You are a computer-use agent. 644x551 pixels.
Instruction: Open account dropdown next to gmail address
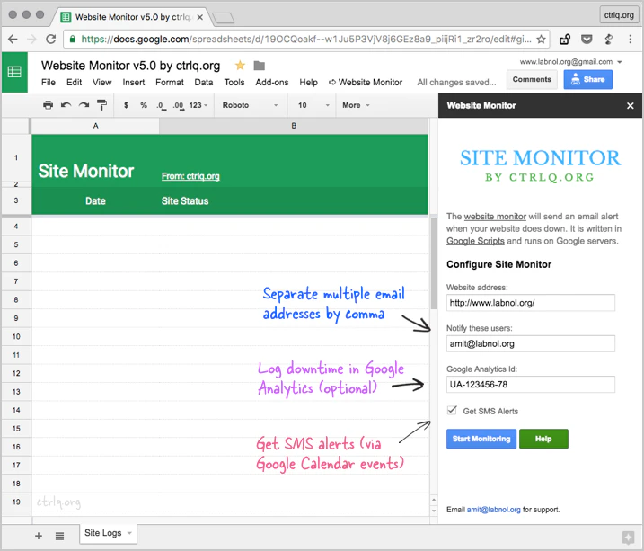click(x=620, y=62)
